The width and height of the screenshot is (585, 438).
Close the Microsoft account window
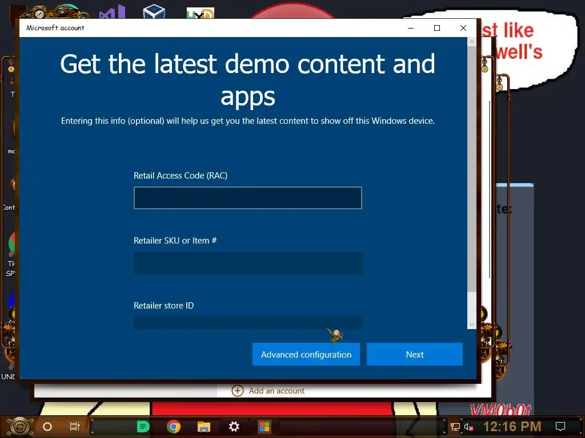463,28
